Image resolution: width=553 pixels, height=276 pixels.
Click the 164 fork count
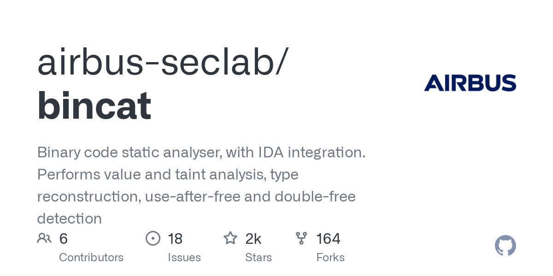(x=328, y=239)
